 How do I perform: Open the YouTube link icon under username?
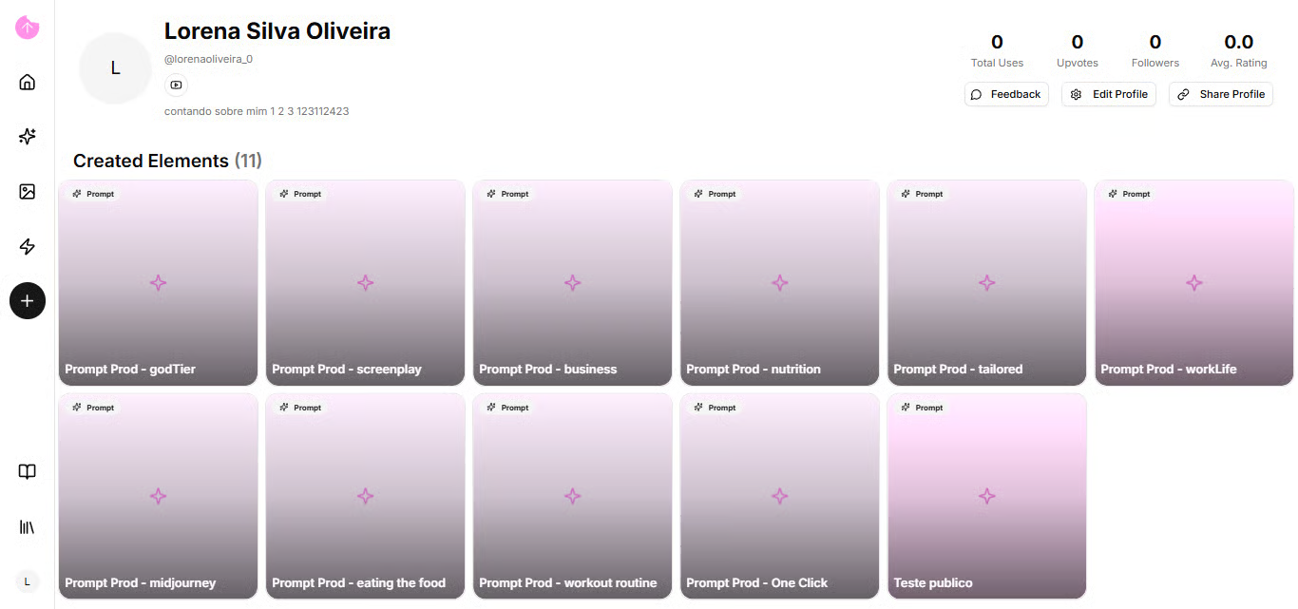coord(176,86)
